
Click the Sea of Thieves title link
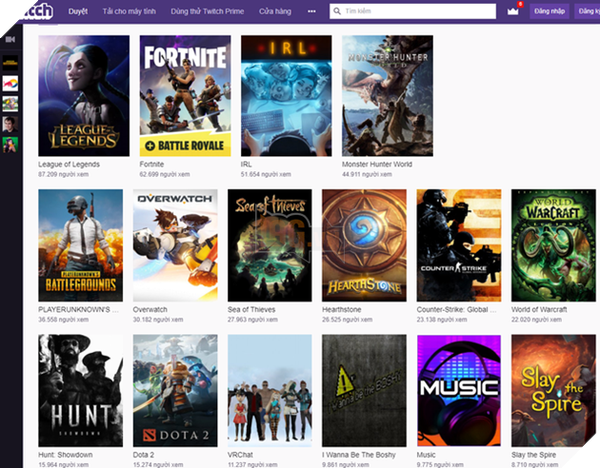pyautogui.click(x=251, y=309)
